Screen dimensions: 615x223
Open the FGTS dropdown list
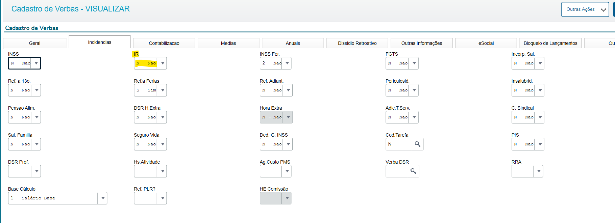pos(414,63)
